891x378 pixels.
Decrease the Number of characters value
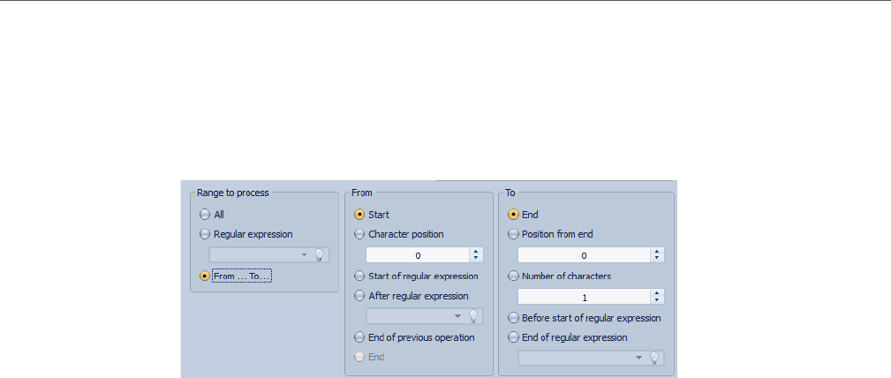[x=657, y=300]
